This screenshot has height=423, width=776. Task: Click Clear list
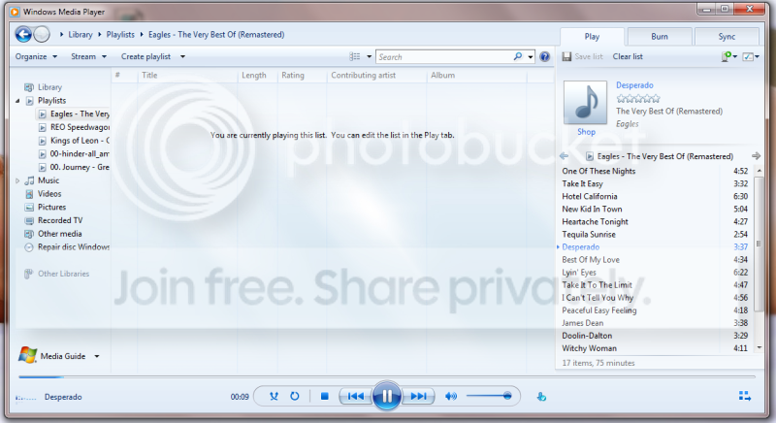click(x=628, y=57)
